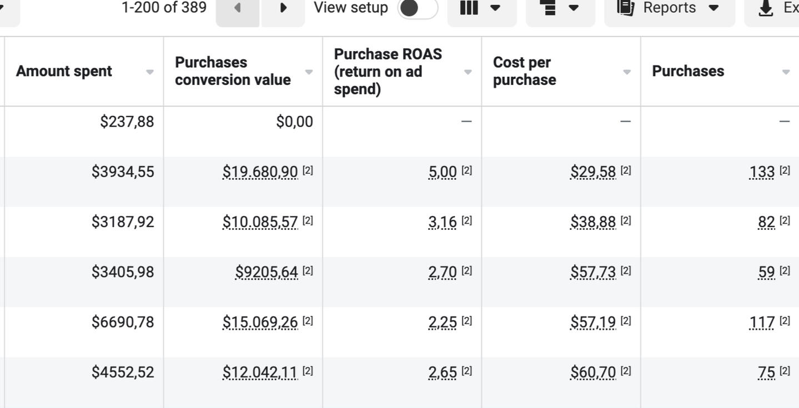Open the columns layout icon menu

point(469,8)
